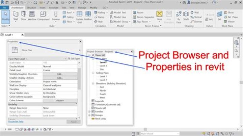Select the Model Text tool

pyautogui.click(x=118, y=12)
